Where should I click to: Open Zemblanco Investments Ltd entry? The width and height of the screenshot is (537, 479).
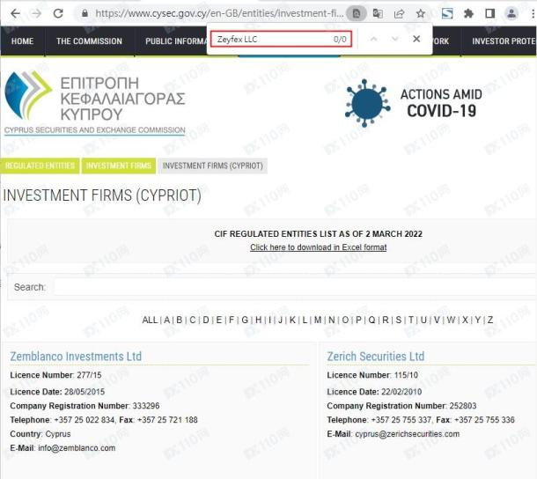pos(76,357)
